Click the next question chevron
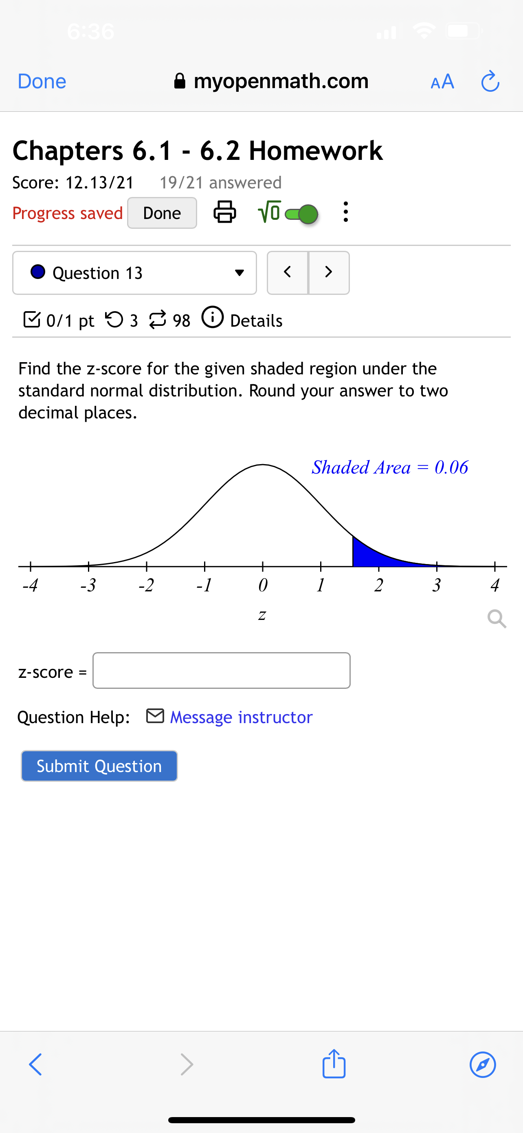 [329, 272]
